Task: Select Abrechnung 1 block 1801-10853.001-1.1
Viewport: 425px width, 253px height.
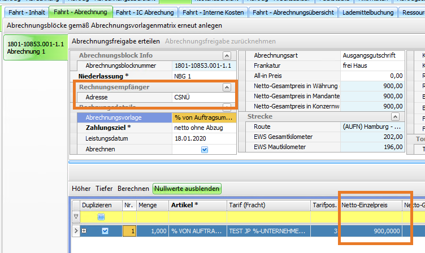Action: (34, 47)
